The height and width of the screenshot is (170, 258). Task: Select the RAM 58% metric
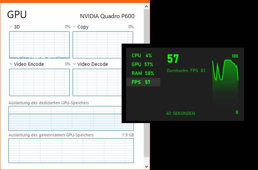click(x=143, y=73)
